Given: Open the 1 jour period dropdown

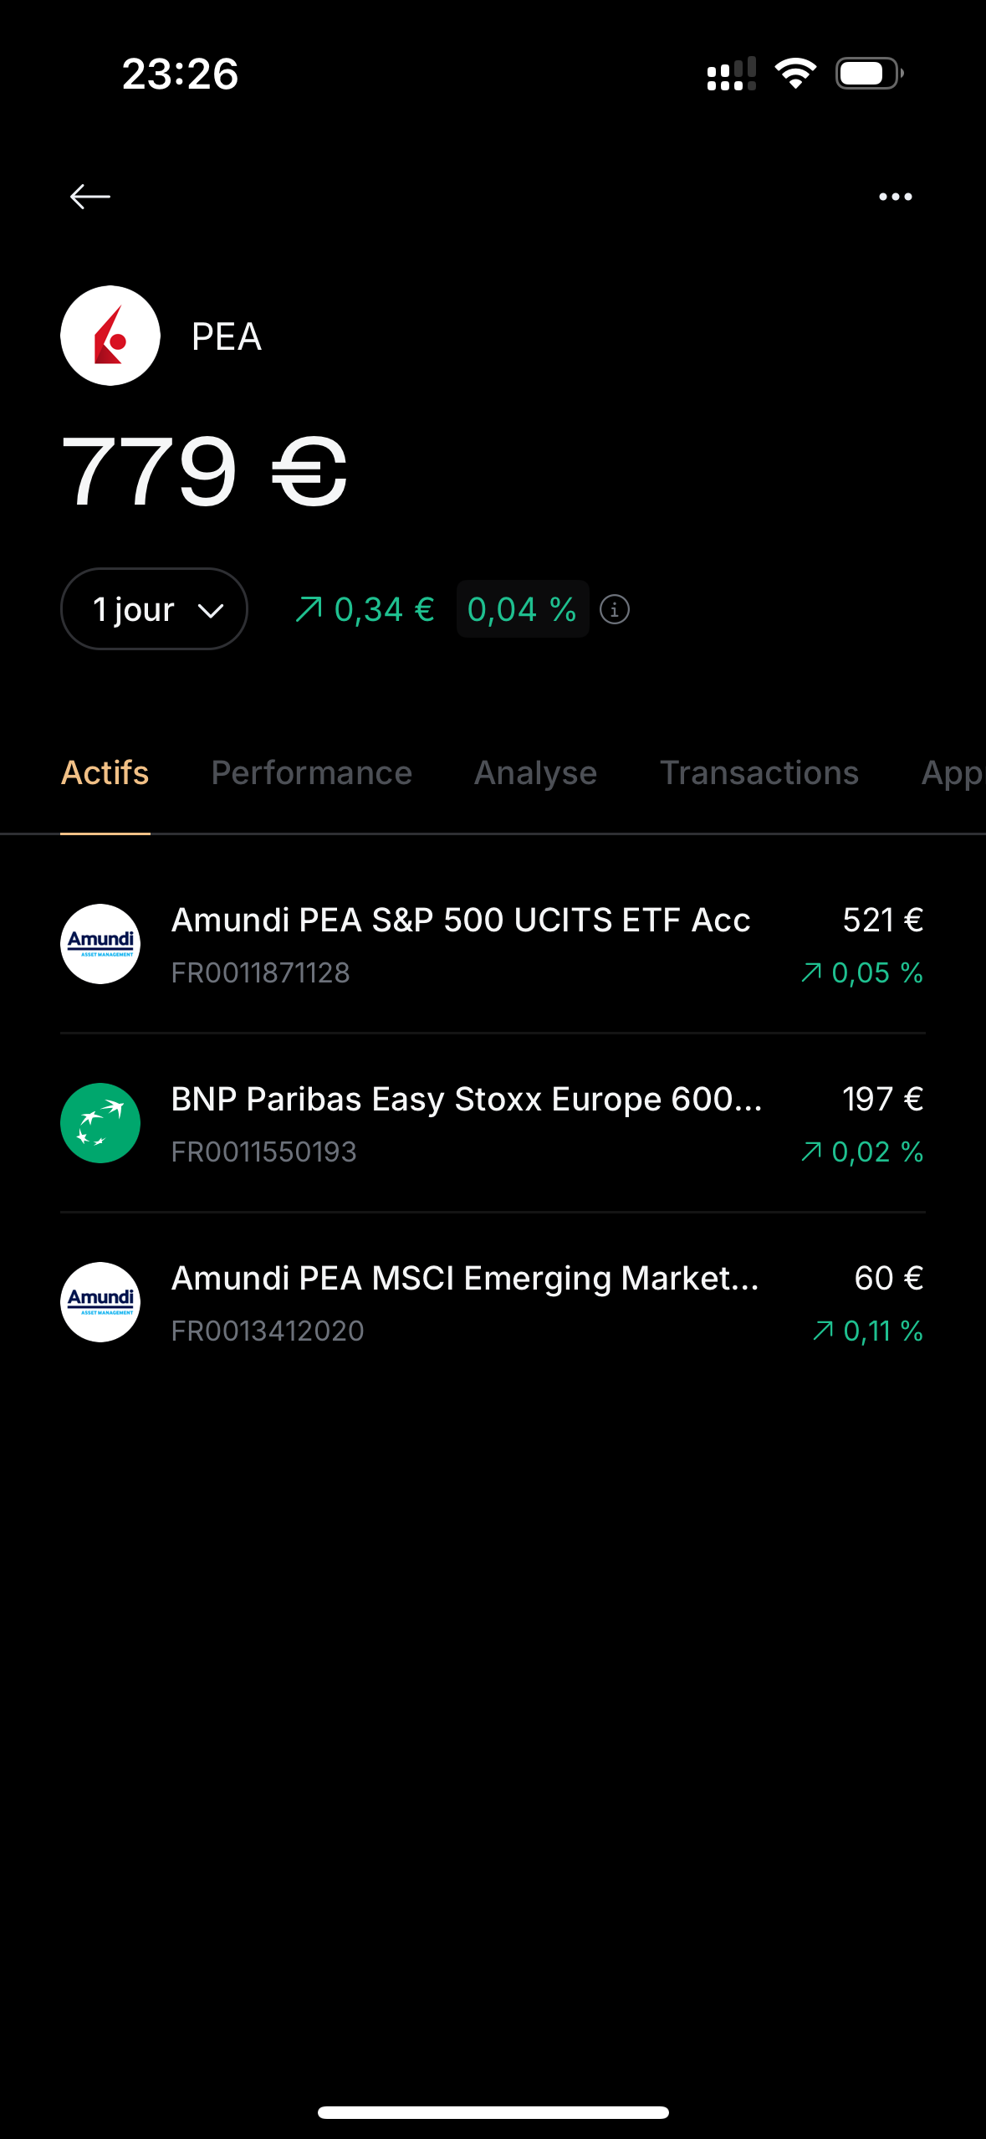Looking at the screenshot, I should coord(155,609).
